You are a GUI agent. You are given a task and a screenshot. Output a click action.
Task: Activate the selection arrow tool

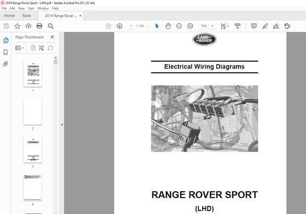pyautogui.click(x=157, y=26)
